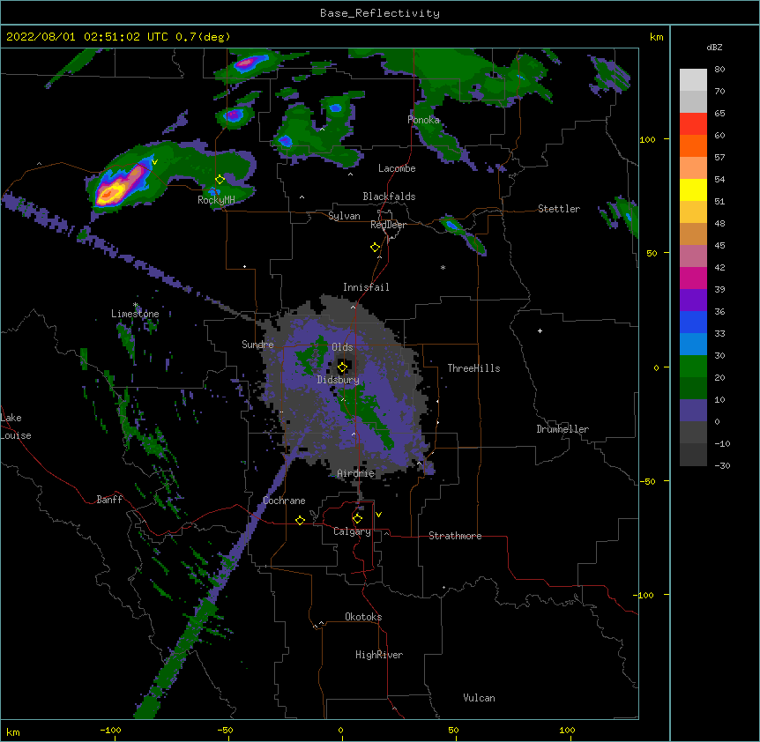The height and width of the screenshot is (742, 760).
Task: Select the 54-51 dBZ yellow legend swatch
Action: (x=693, y=189)
